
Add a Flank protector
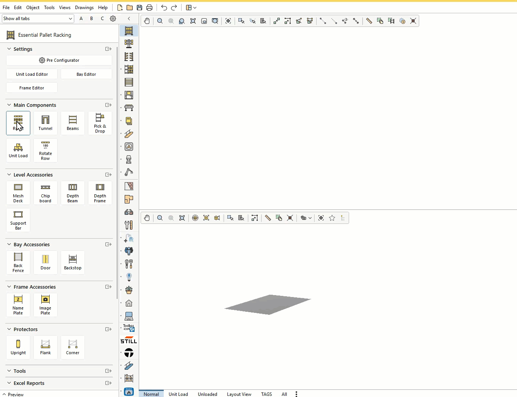coord(45,347)
